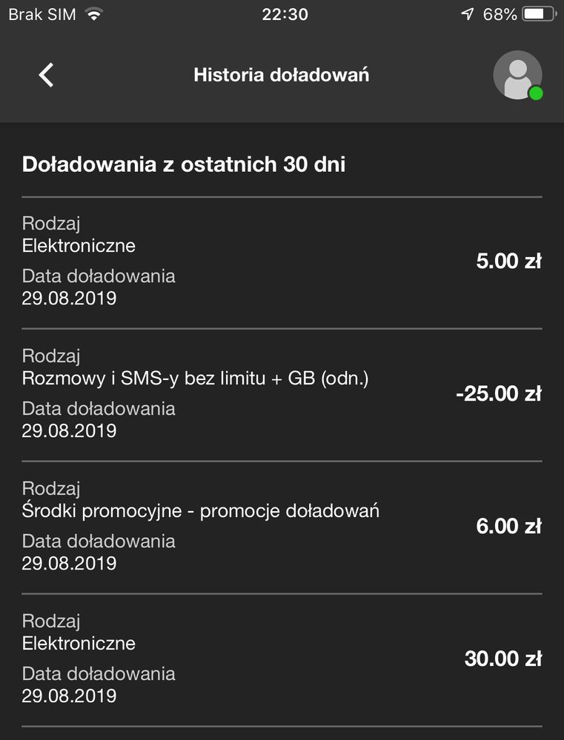This screenshot has width=564, height=740.
Task: Tap the 5.00 zł amount
Action: pyautogui.click(x=508, y=261)
